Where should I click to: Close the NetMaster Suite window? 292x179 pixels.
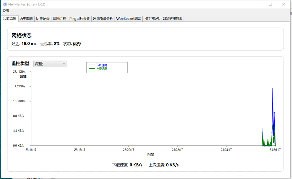[284, 4]
